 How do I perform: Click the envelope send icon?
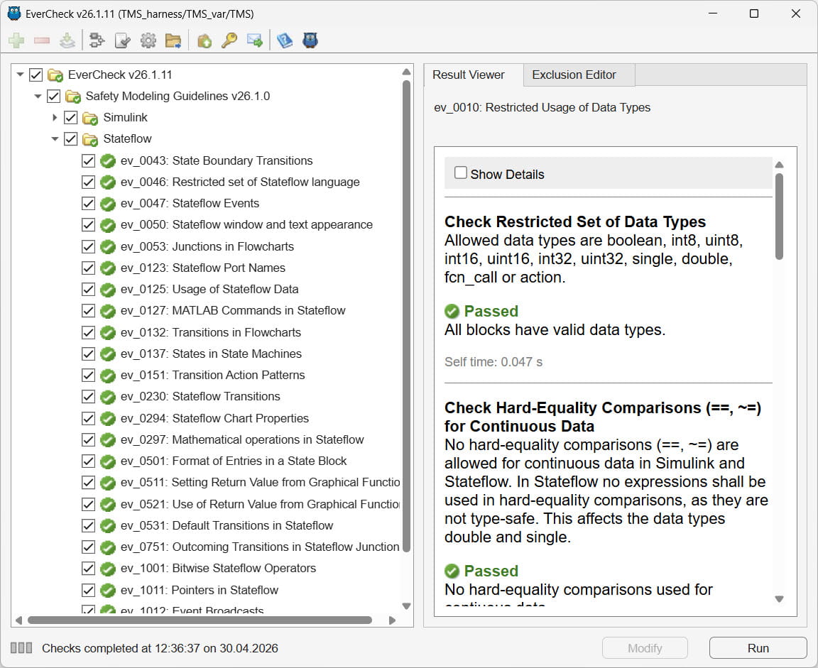pyautogui.click(x=255, y=40)
